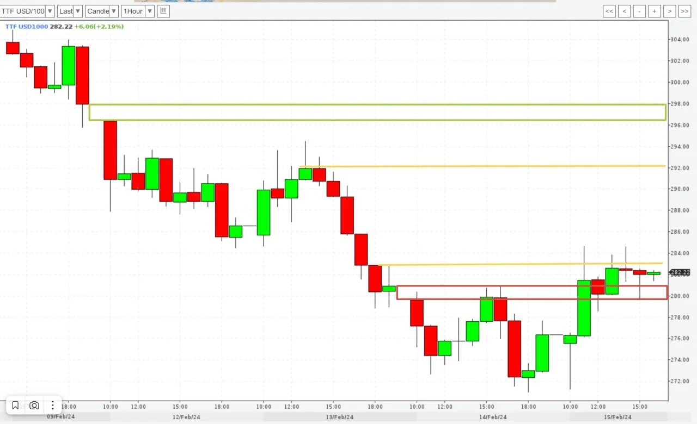Open the data table icon in toolbar

[x=163, y=11]
